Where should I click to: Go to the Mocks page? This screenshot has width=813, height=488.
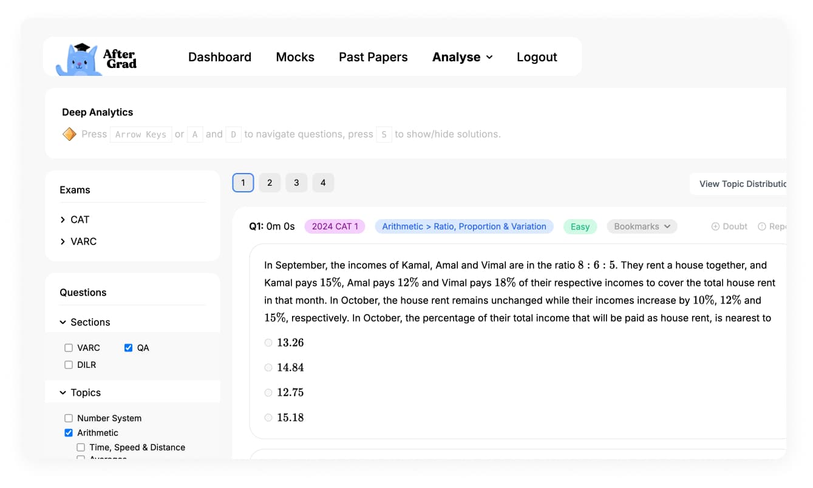[x=295, y=57]
